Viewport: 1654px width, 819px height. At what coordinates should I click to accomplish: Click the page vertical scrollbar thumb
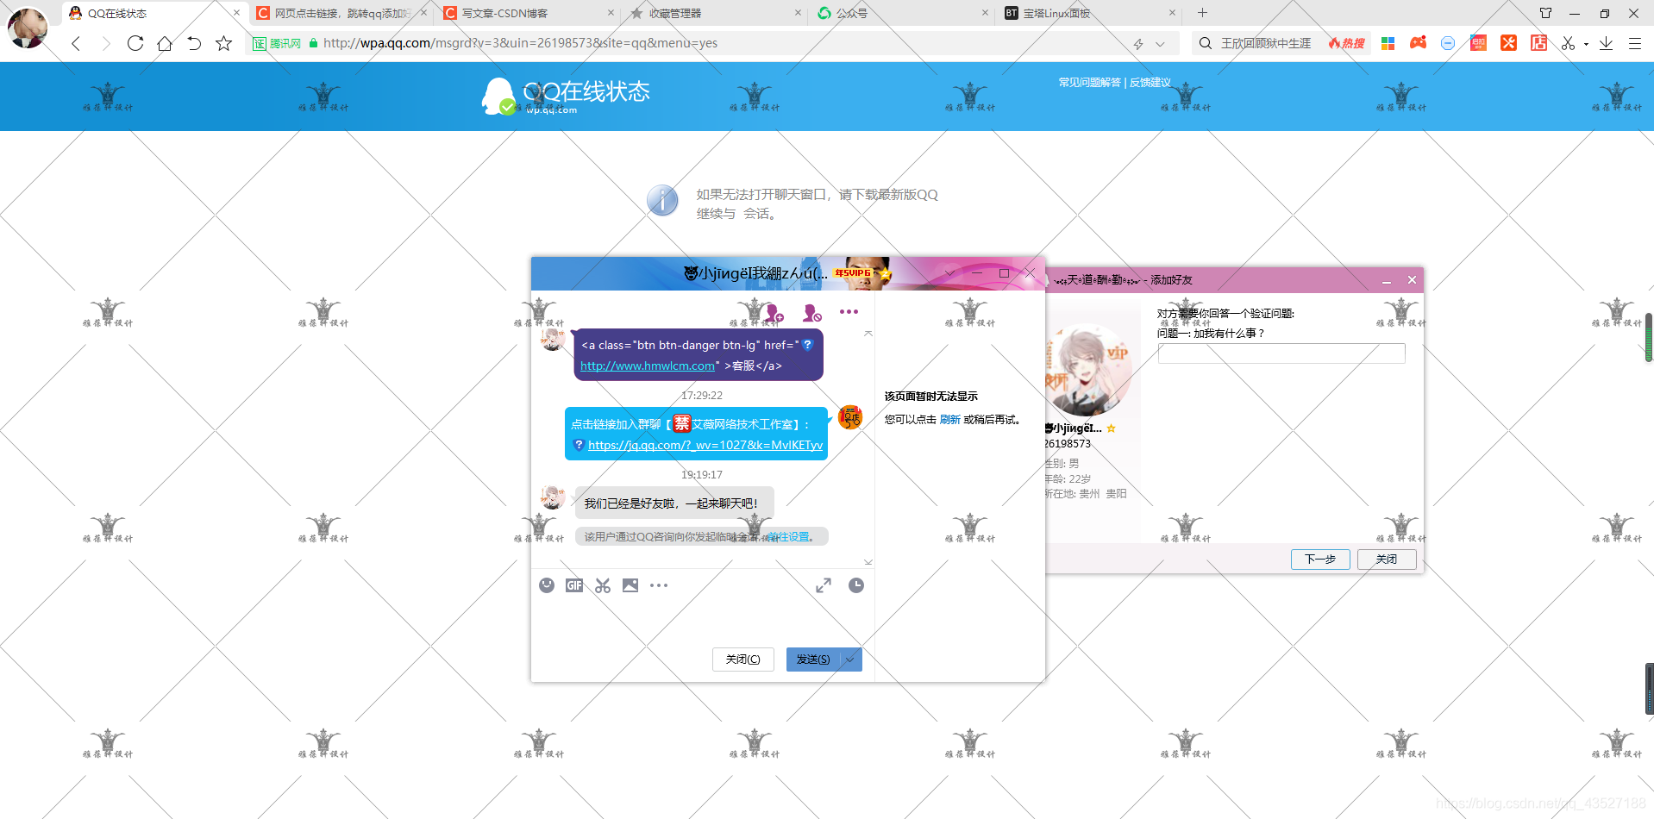click(x=1649, y=337)
